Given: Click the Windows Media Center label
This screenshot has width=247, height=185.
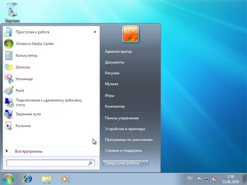Looking at the screenshot, I should click(34, 44).
